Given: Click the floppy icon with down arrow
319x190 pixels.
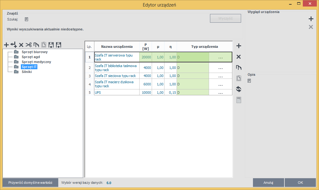Looking at the screenshot, I should click(59, 45).
